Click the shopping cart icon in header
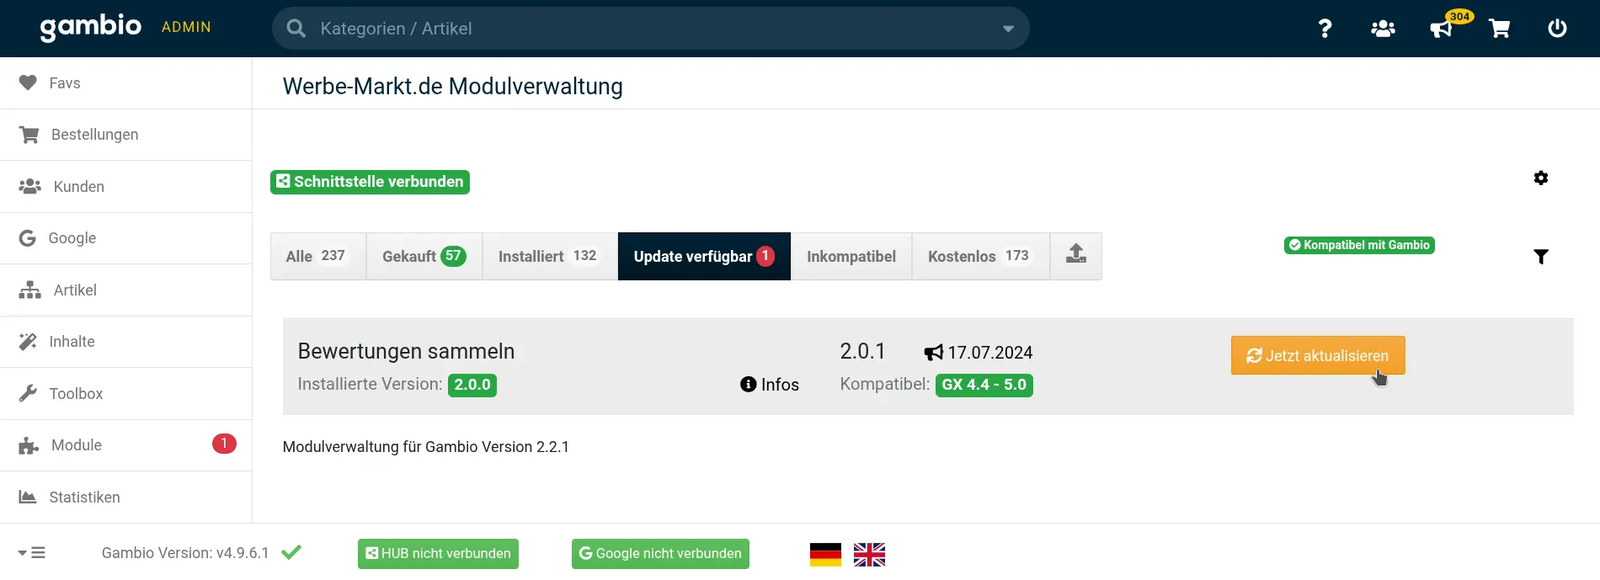The width and height of the screenshot is (1600, 580). click(x=1499, y=29)
